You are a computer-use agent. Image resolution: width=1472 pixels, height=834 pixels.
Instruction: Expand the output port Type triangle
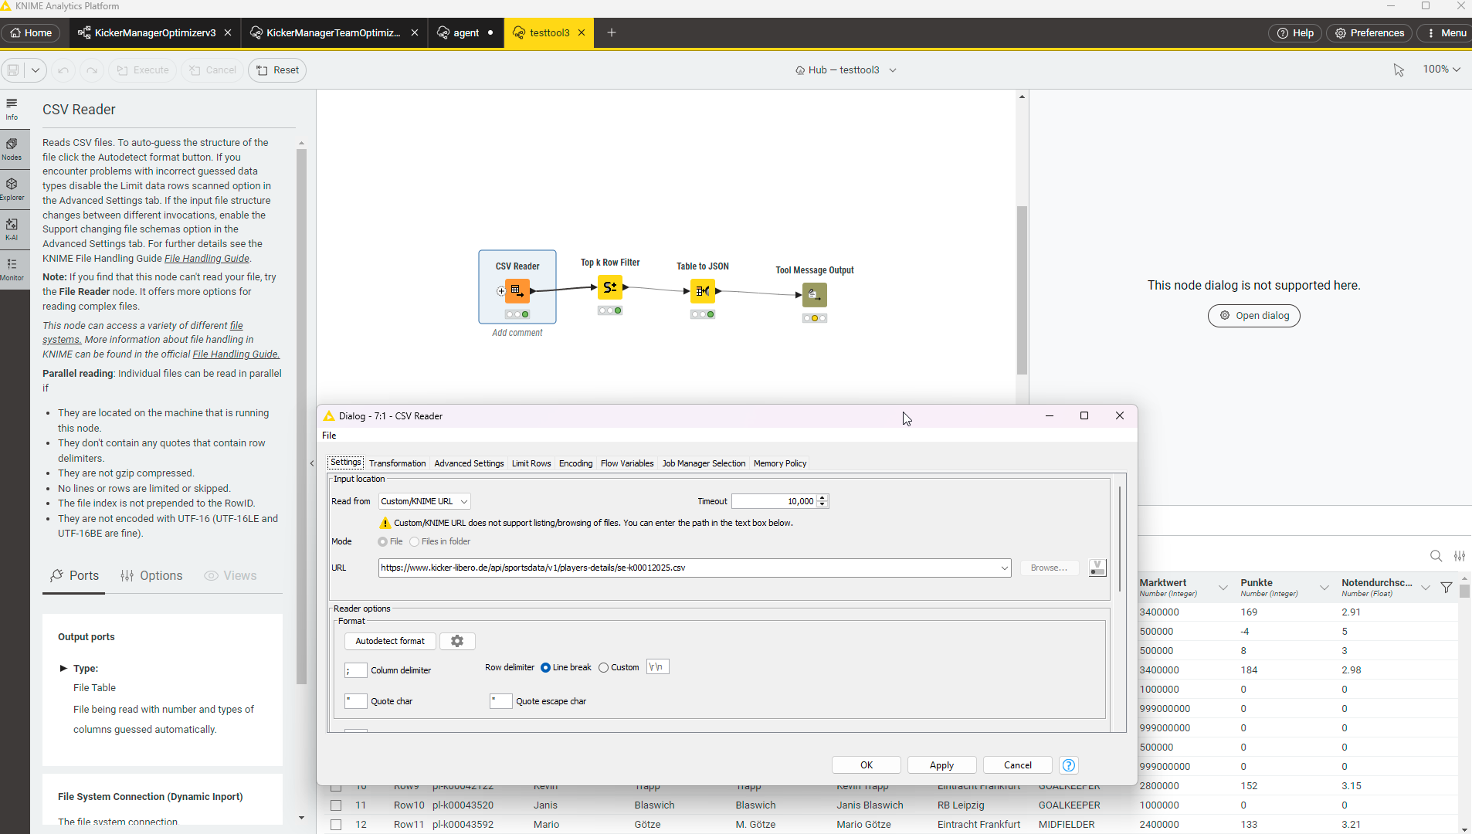[63, 669]
